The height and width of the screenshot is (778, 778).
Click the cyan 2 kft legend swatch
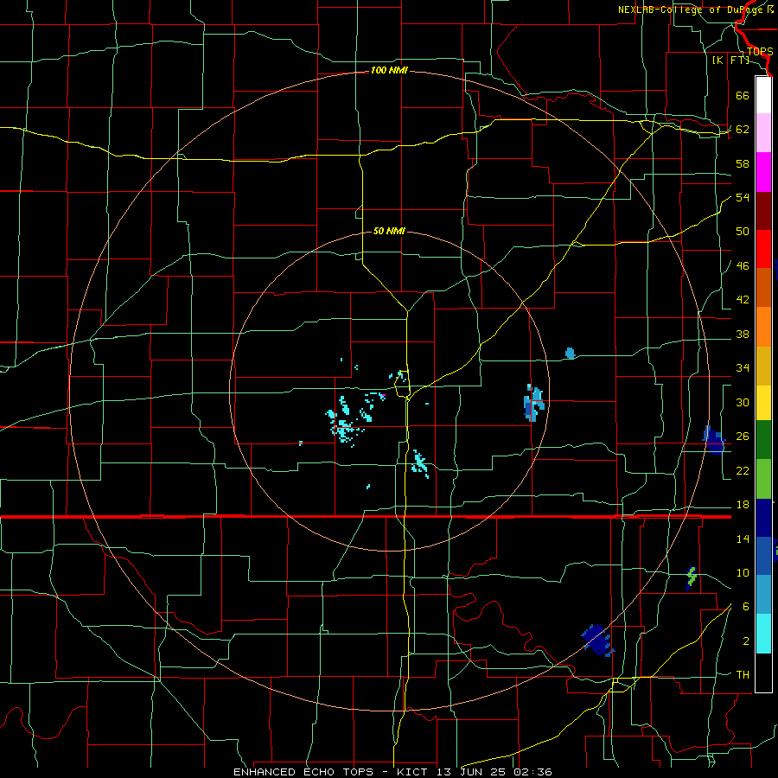pyautogui.click(x=763, y=634)
